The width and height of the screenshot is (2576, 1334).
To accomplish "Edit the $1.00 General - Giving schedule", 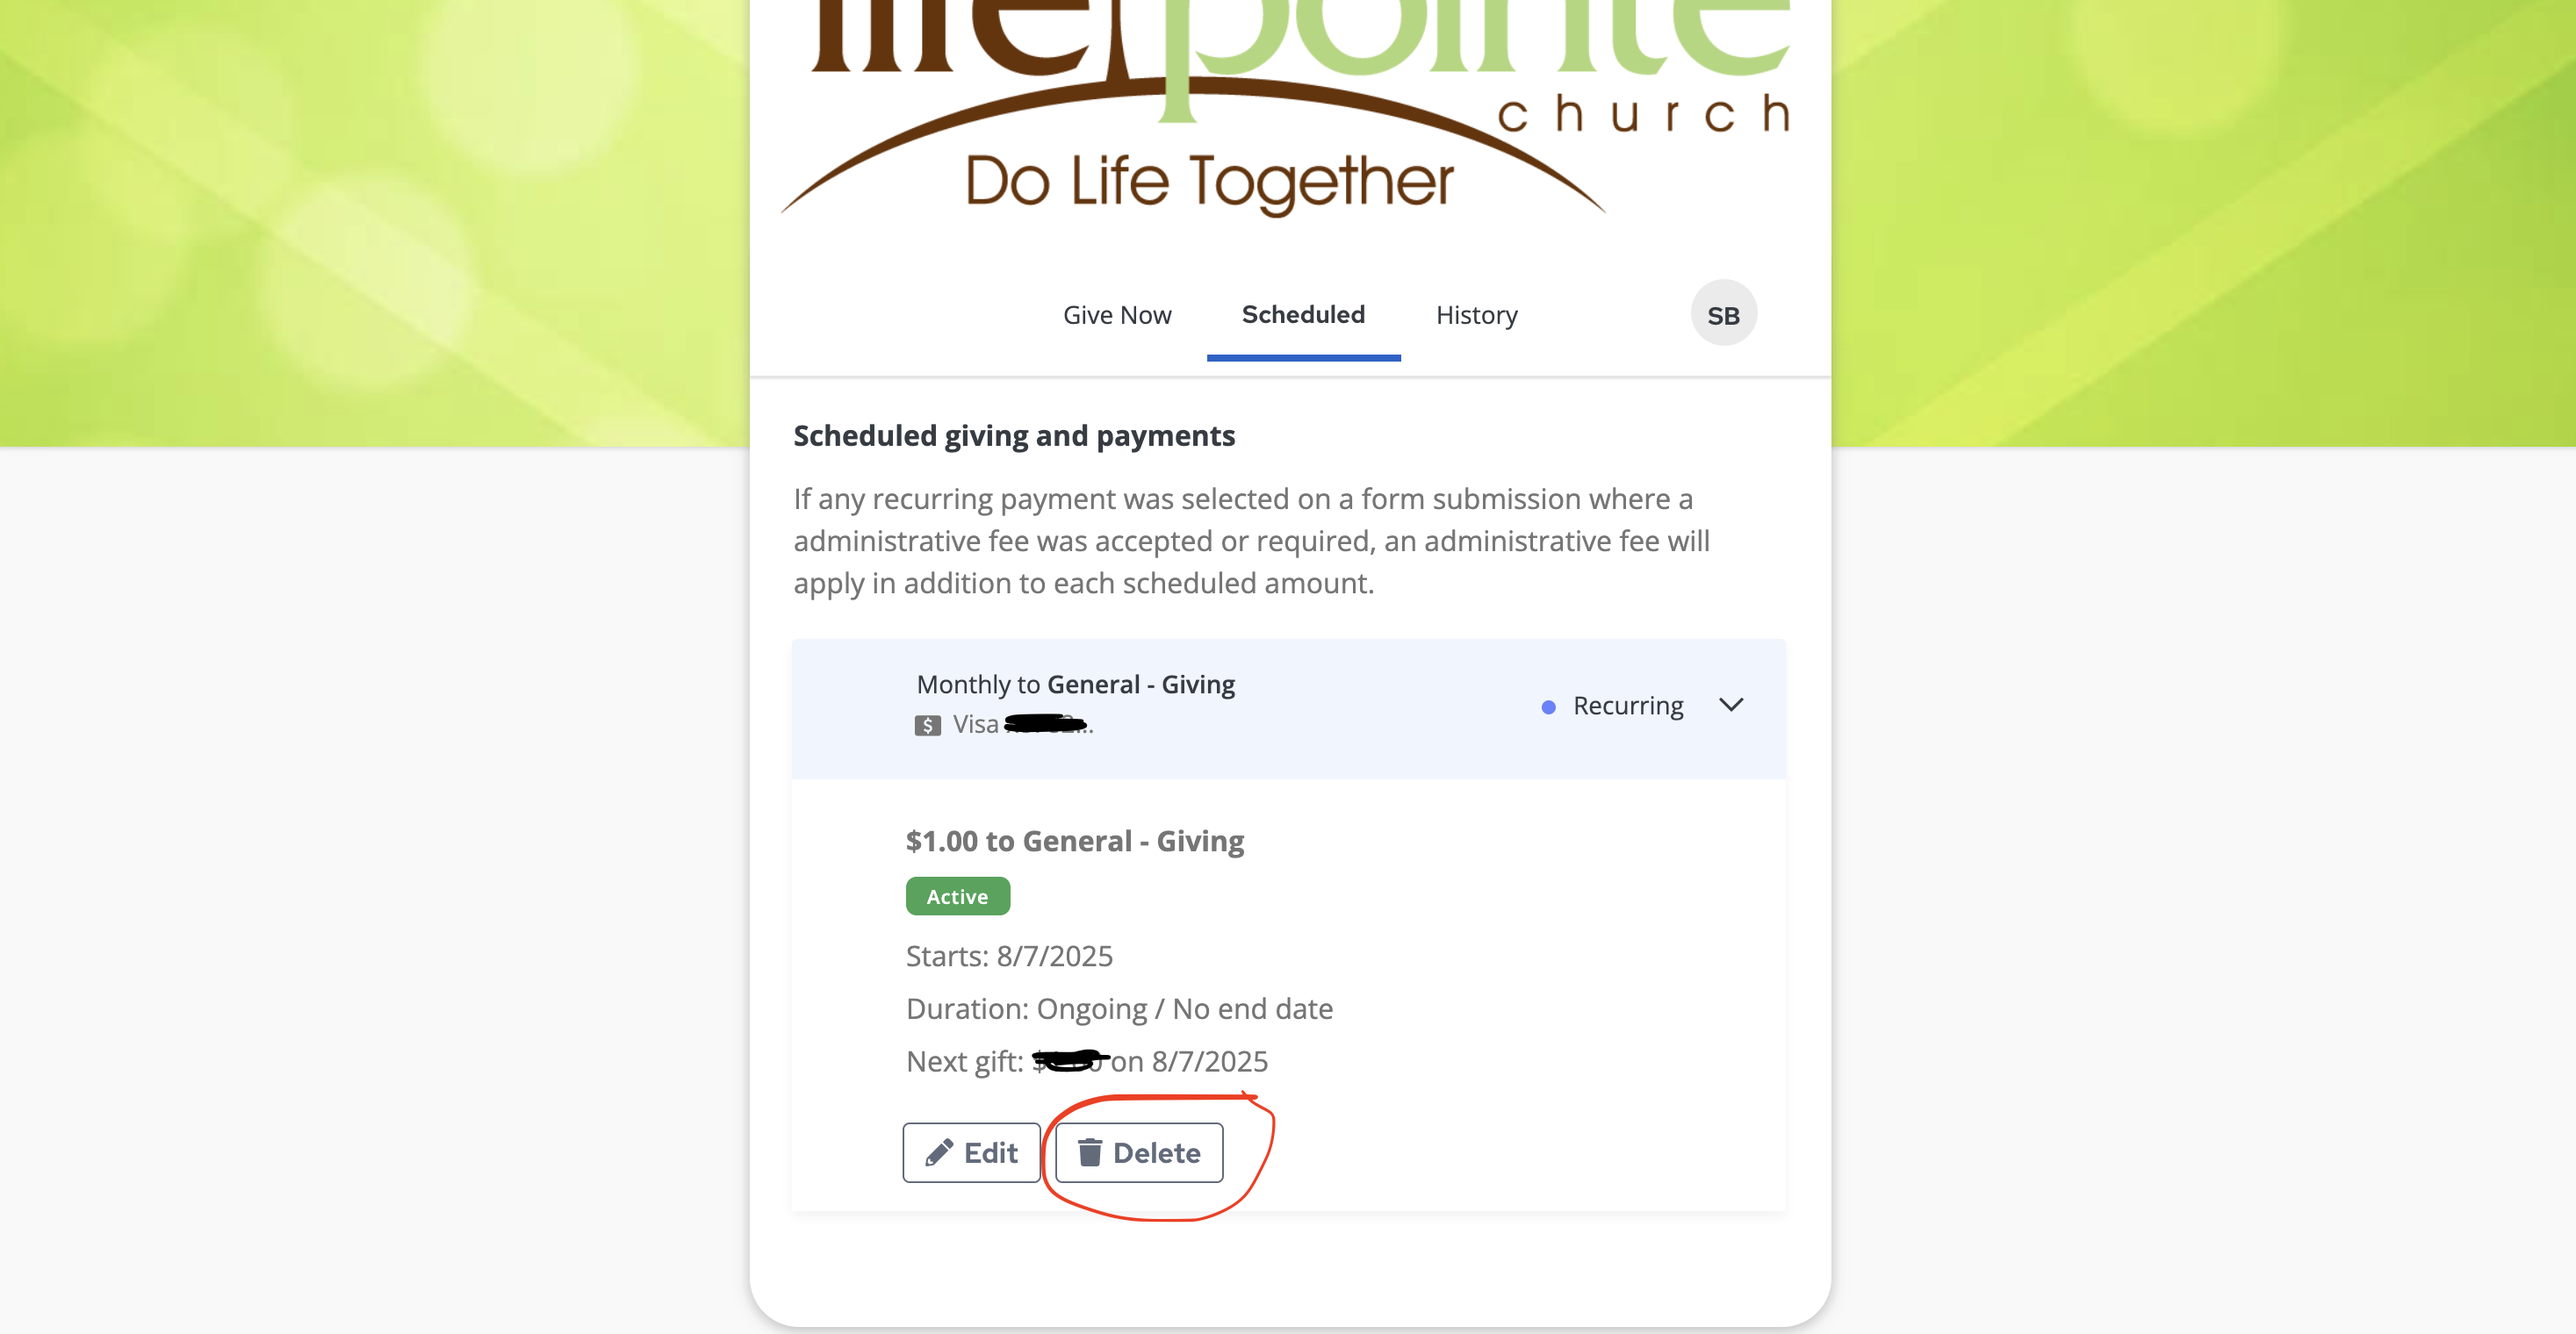I will [x=971, y=1152].
